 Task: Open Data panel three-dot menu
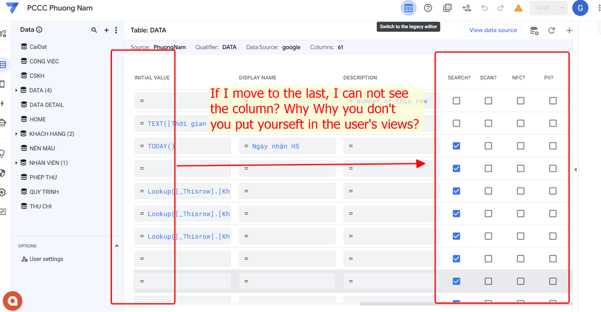[116, 30]
